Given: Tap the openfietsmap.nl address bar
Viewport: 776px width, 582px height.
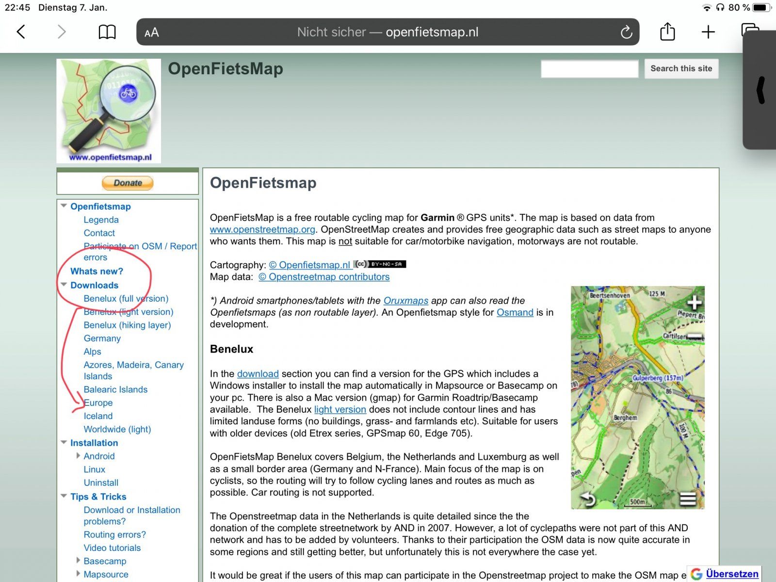Looking at the screenshot, I should 388,32.
